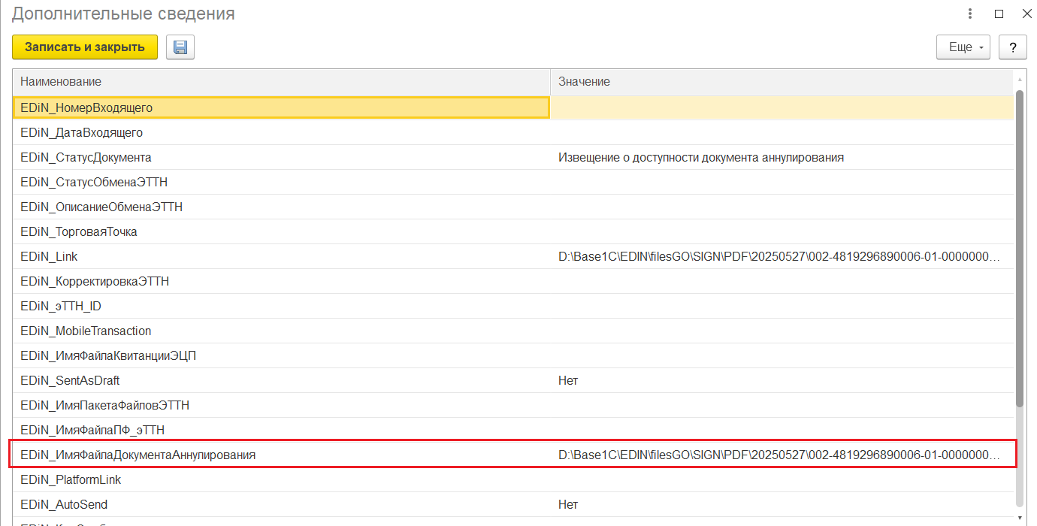Select the EDiN_СтатусОбменаЭТТН row
1037x526 pixels.
tap(513, 182)
